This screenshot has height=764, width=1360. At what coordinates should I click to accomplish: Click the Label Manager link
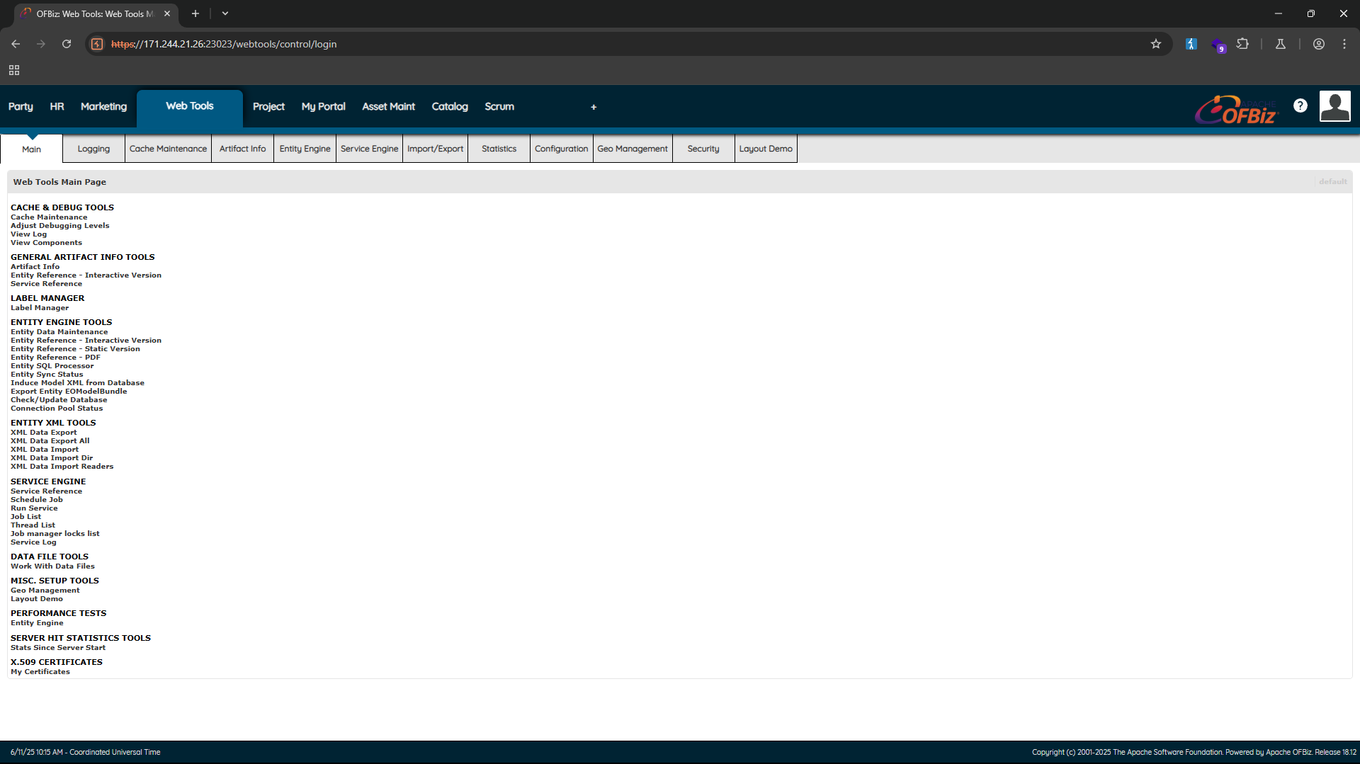pos(40,308)
